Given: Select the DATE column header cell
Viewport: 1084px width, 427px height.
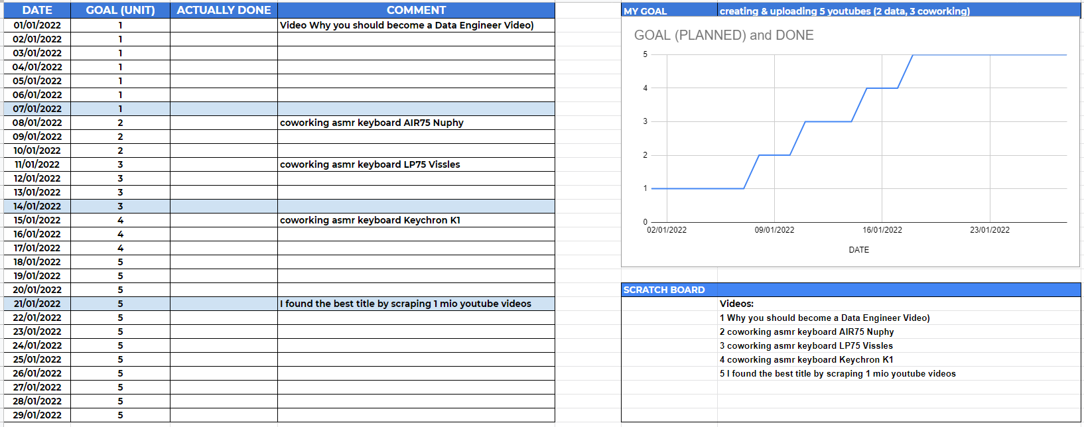Looking at the screenshot, I should click(x=37, y=10).
